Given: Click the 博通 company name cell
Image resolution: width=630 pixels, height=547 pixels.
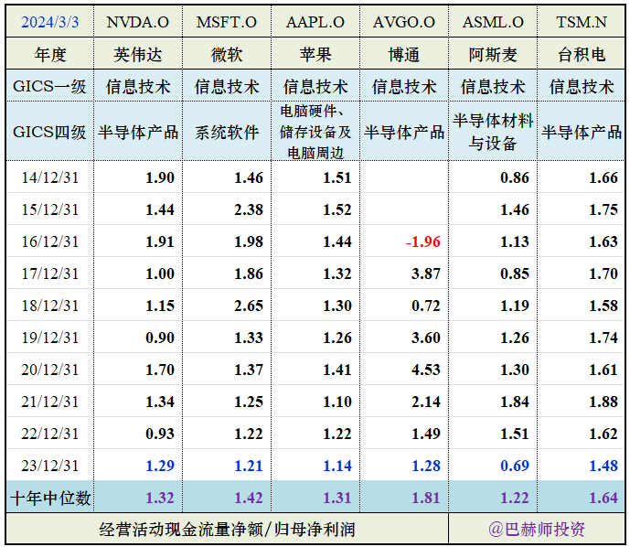Looking at the screenshot, I should (x=404, y=54).
